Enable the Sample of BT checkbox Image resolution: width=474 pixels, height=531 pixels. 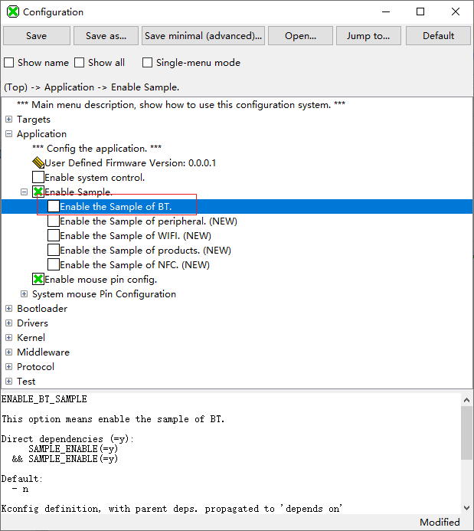[x=54, y=207]
